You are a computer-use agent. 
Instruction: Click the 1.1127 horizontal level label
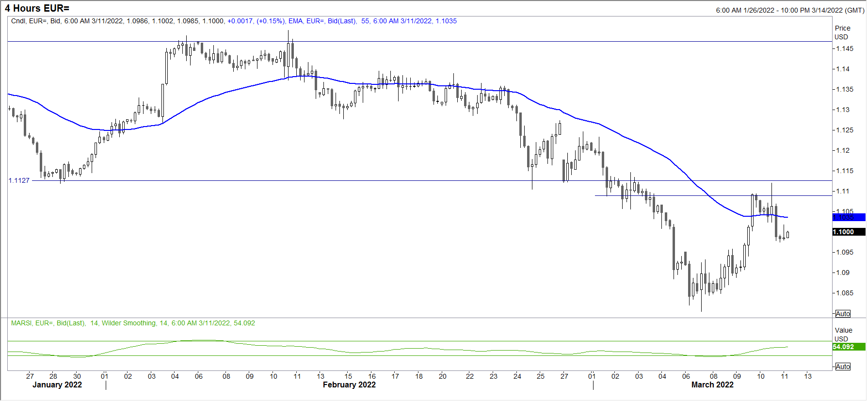[x=19, y=180]
